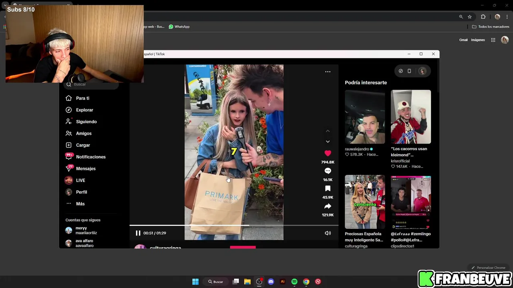Click the phone app icon in top pill
Viewport: 513px width, 288px height.
[x=409, y=71]
